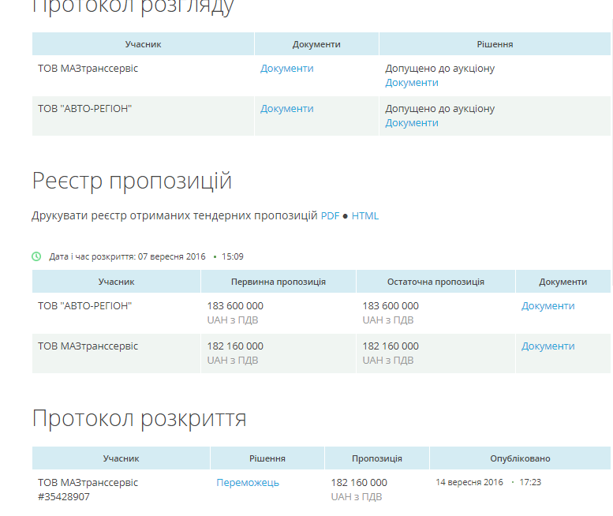Click the Опубліковано column header

coord(520,458)
